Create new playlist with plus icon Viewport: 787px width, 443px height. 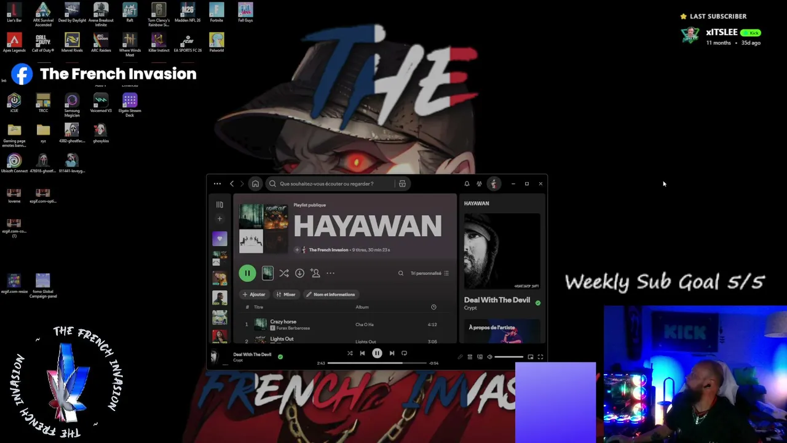tap(219, 219)
